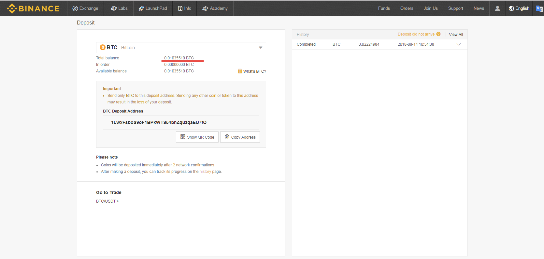Expand the completed BTC deposit row
Viewport: 544px width, 259px height.
(x=459, y=44)
